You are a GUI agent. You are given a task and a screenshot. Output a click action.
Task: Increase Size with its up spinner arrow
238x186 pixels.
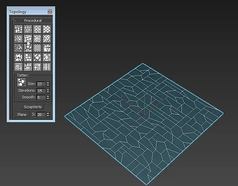48,83
